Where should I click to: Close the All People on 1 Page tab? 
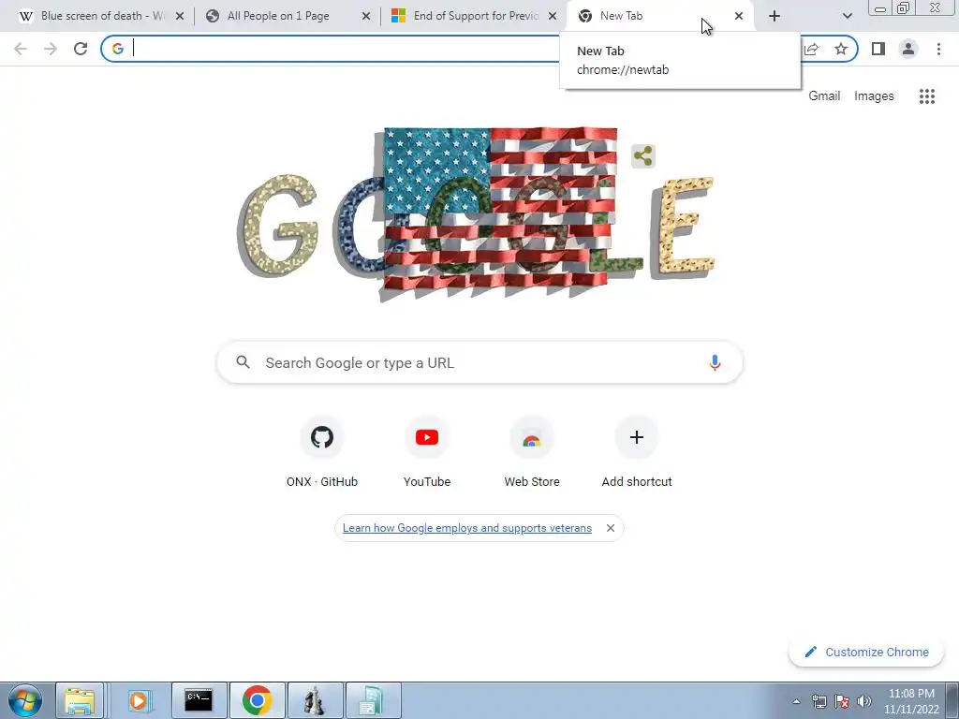[366, 16]
